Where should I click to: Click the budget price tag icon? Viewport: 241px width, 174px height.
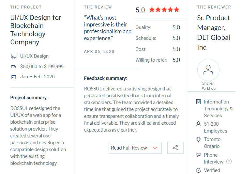pyautogui.click(x=14, y=67)
